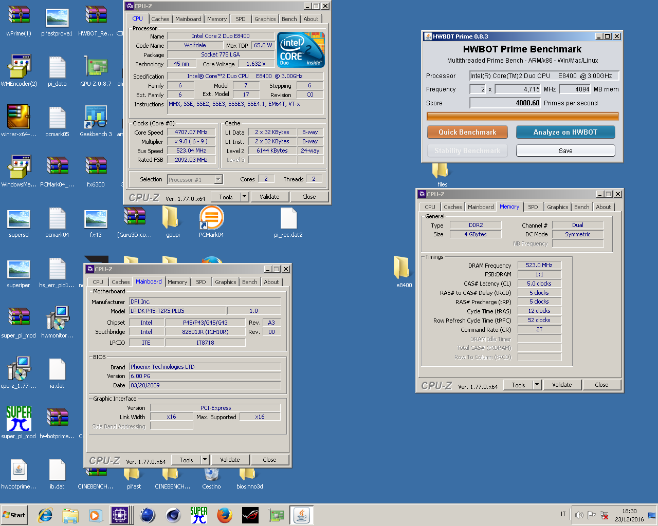Open Internet Explorer from the taskbar

45,515
